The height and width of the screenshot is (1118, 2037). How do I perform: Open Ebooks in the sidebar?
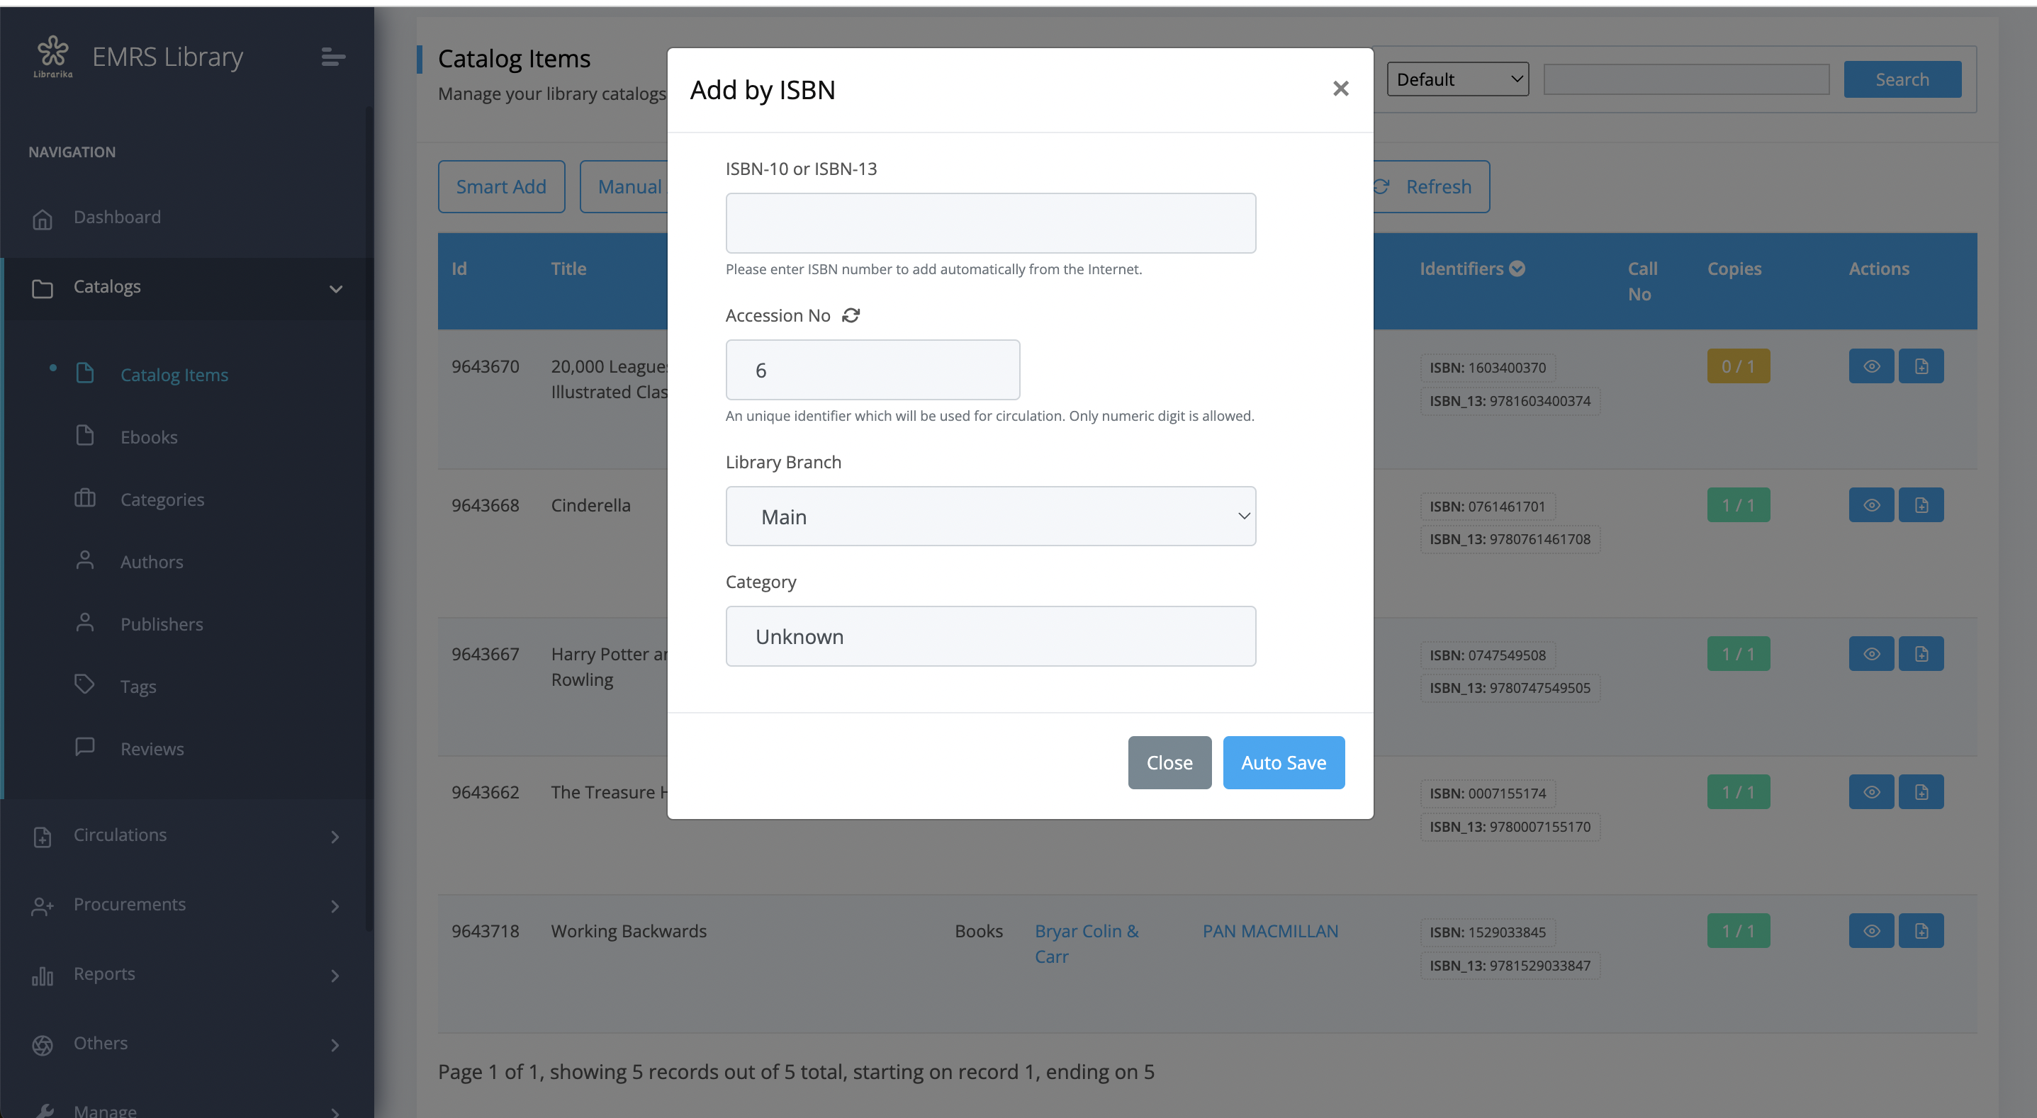pos(149,437)
